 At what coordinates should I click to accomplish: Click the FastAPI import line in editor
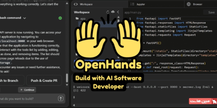[x=159, y=19]
